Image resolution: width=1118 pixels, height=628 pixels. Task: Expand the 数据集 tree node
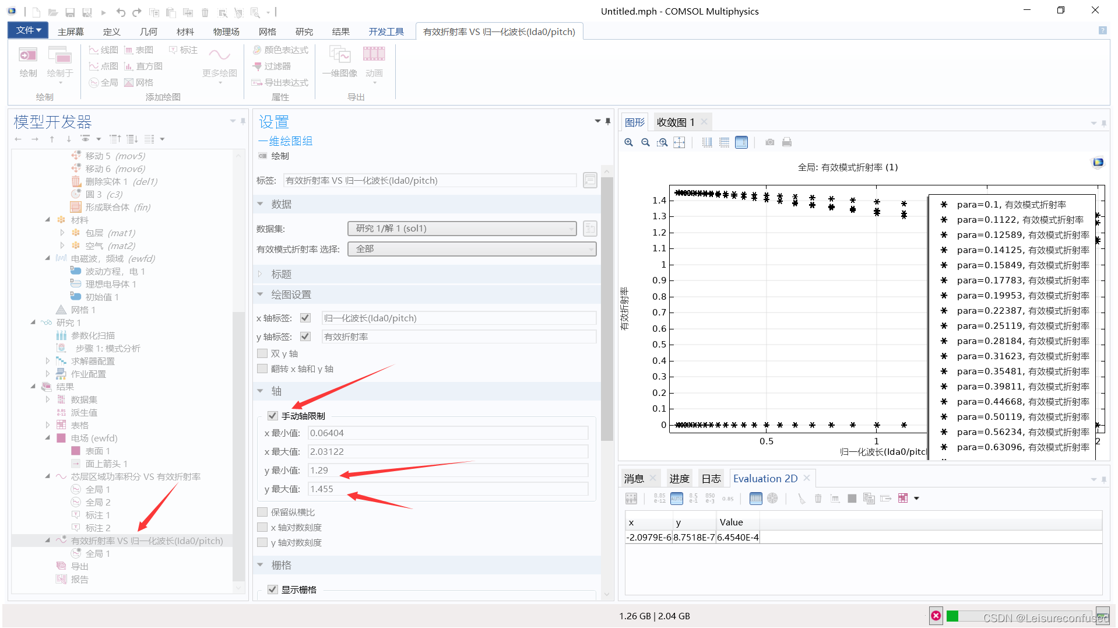pos(48,400)
